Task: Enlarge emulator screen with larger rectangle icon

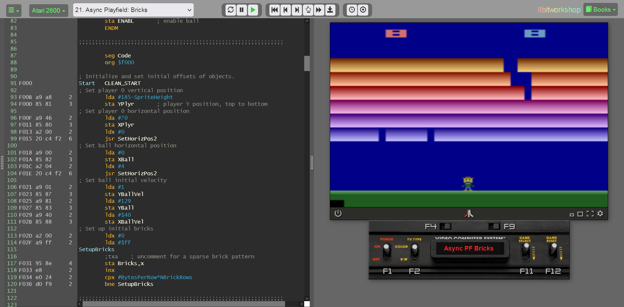Action: point(580,214)
